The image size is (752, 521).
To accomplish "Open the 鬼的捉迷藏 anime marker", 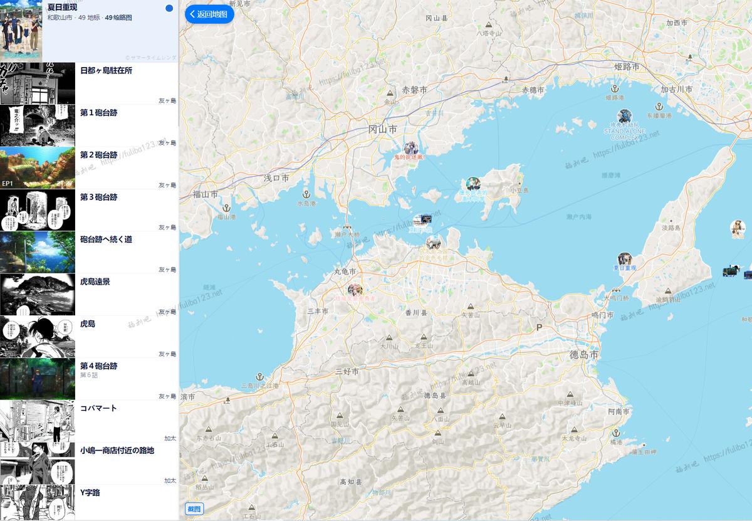I will [410, 148].
